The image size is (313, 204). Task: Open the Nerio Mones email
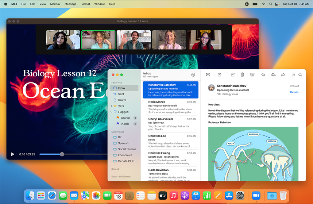170,107
